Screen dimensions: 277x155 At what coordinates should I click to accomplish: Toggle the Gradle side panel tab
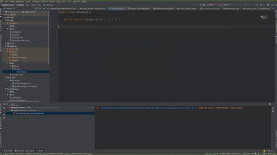click(x=276, y=39)
